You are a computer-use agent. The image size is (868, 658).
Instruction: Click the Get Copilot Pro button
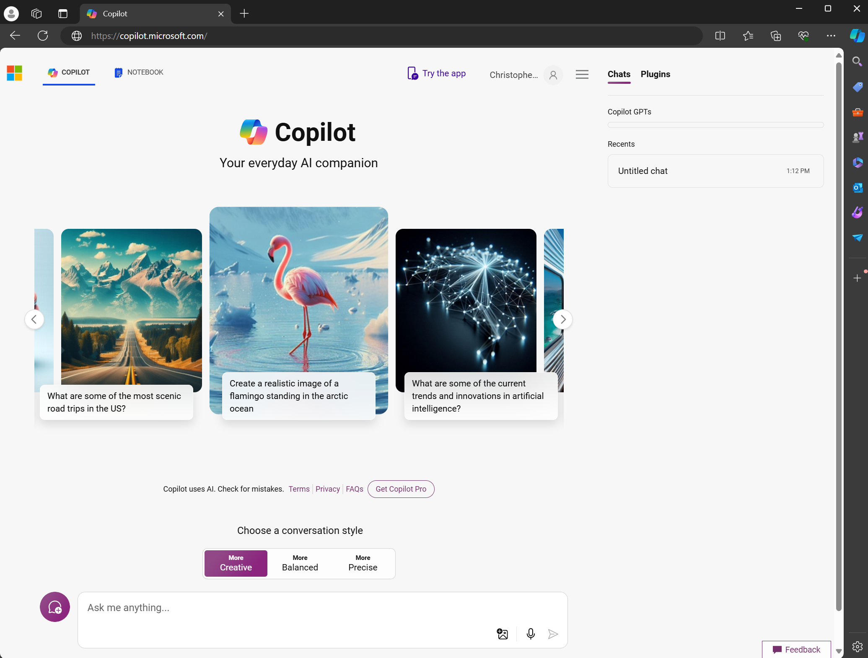click(401, 489)
